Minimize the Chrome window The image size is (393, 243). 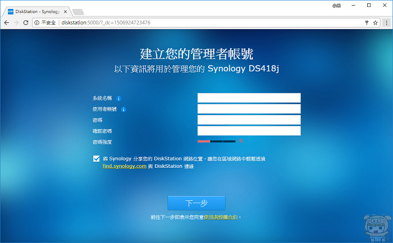pyautogui.click(x=353, y=5)
